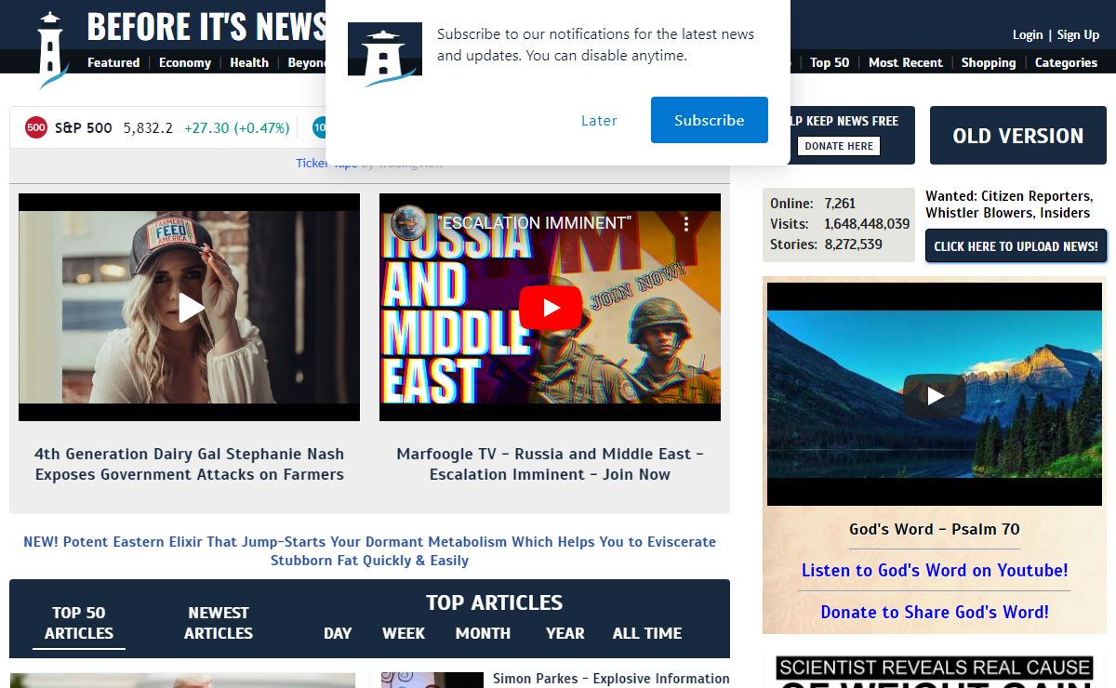Click the lighthouse site logo

(x=53, y=48)
